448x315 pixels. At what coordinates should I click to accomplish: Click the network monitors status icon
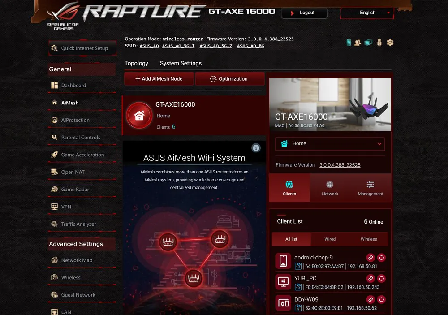(x=368, y=43)
